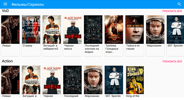Select Secret in Their Eyes poster
The height and width of the screenshot is (100, 184).
(x=135, y=29)
